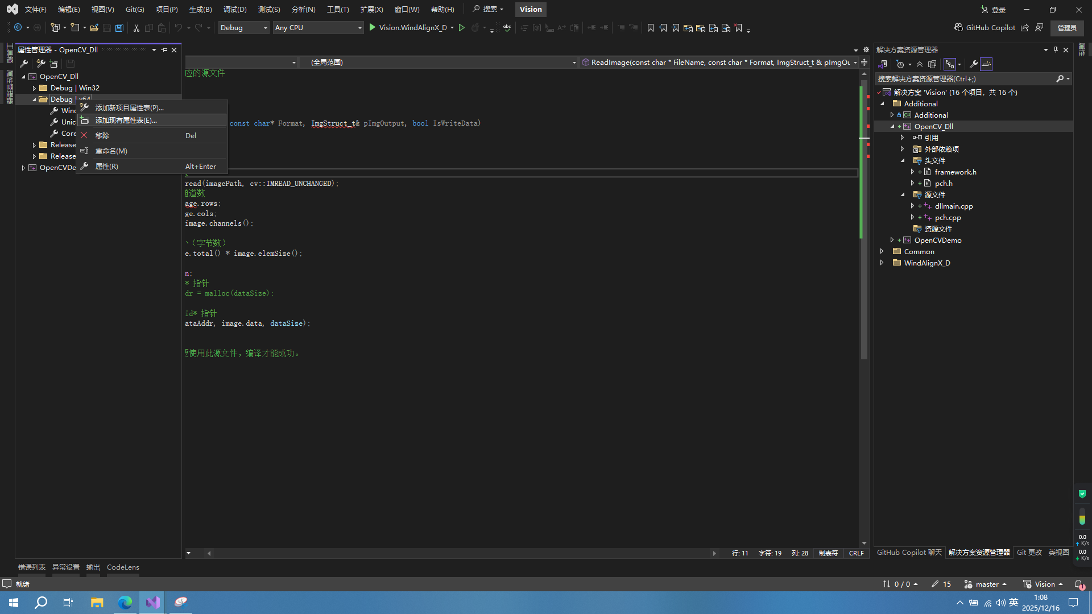1092x614 pixels.
Task: Toggle preview selected items in Solution Explorer
Action: click(986, 64)
